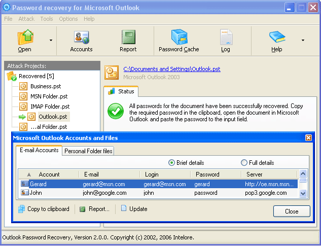321x246 pixels.
Task: Switch to the E-mail Accounts tab
Action: click(39, 150)
